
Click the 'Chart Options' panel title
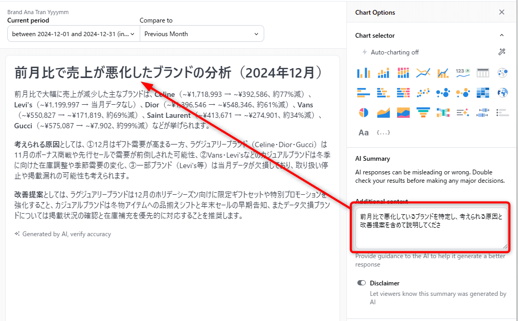(375, 13)
